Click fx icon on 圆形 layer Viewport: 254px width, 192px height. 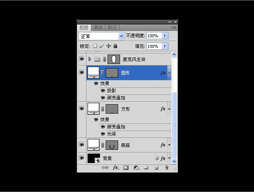[163, 73]
